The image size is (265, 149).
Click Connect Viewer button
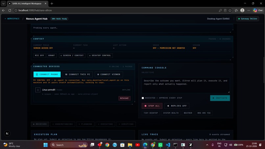click(x=109, y=74)
